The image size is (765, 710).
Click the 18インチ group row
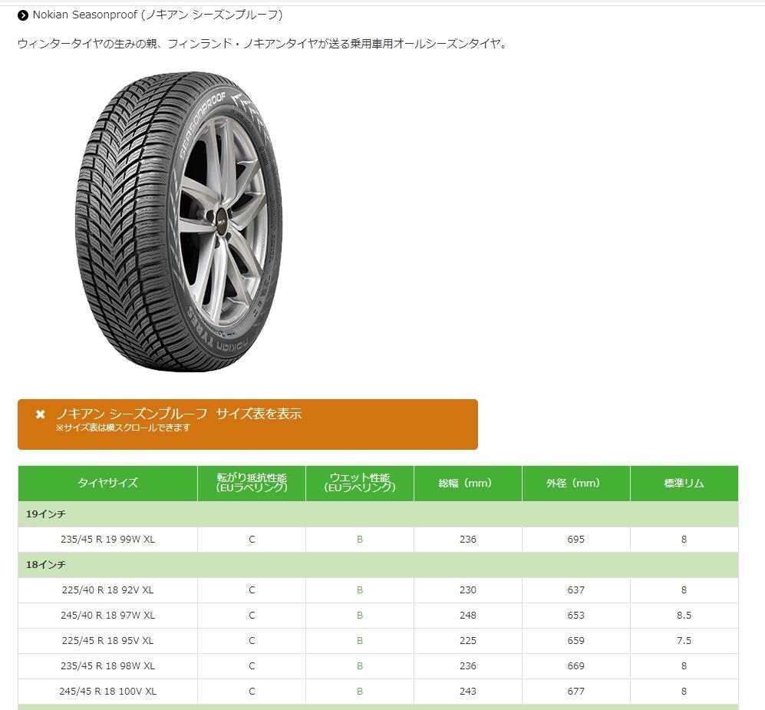pos(378,565)
